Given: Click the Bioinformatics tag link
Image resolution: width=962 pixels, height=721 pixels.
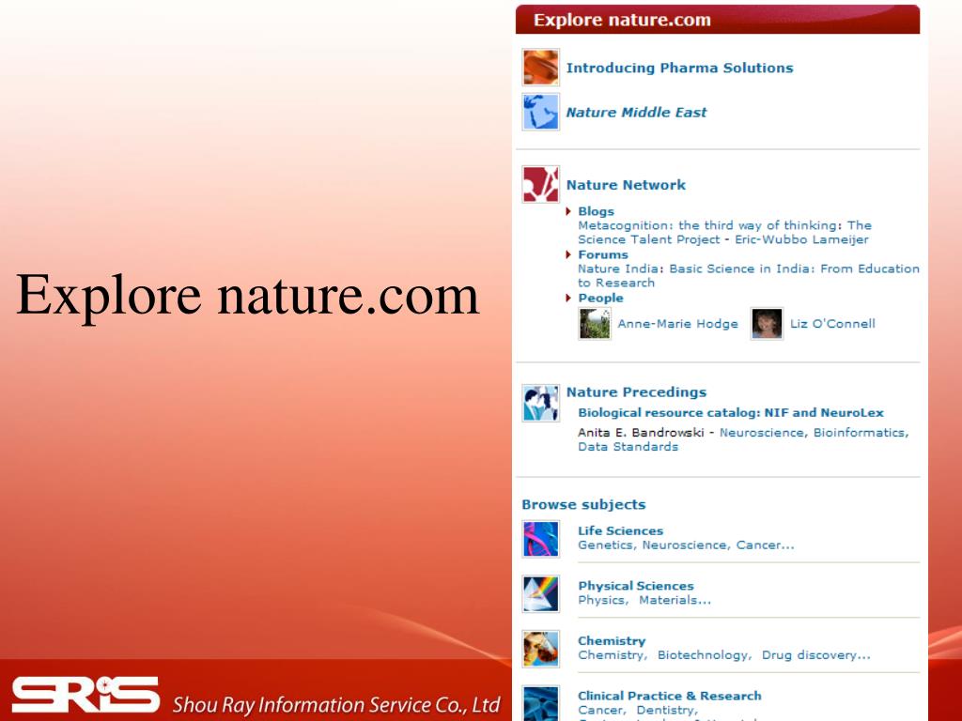Looking at the screenshot, I should pyautogui.click(x=859, y=433).
